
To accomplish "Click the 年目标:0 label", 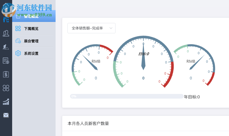I will pyautogui.click(x=192, y=97).
